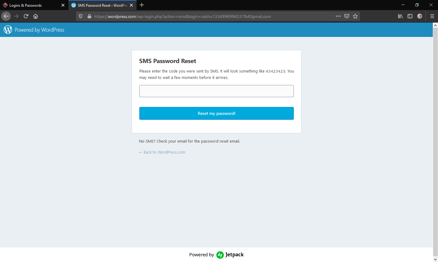Reload the current page
This screenshot has width=438, height=262.
(x=26, y=16)
